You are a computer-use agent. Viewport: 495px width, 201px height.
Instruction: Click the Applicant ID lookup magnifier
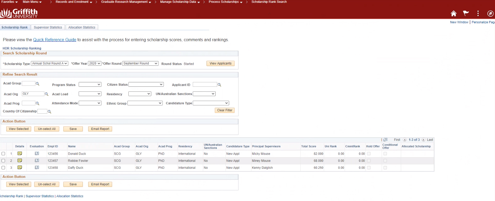pos(219,85)
